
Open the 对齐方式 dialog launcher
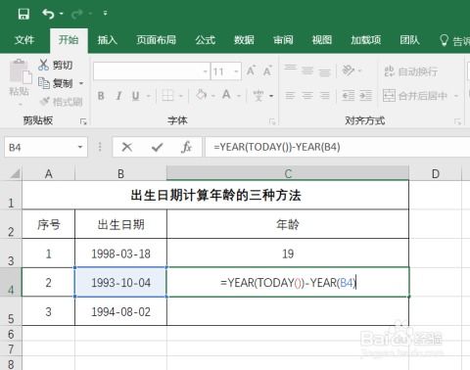pos(457,121)
